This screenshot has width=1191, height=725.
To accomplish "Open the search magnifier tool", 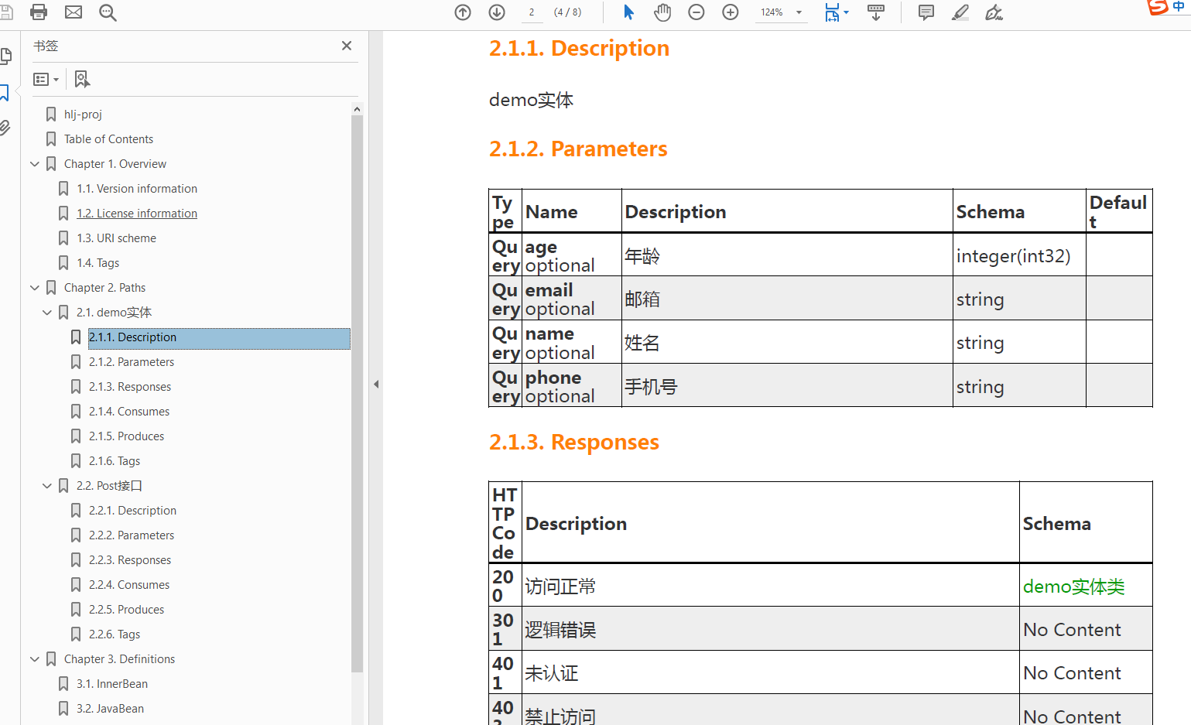I will click(x=108, y=12).
